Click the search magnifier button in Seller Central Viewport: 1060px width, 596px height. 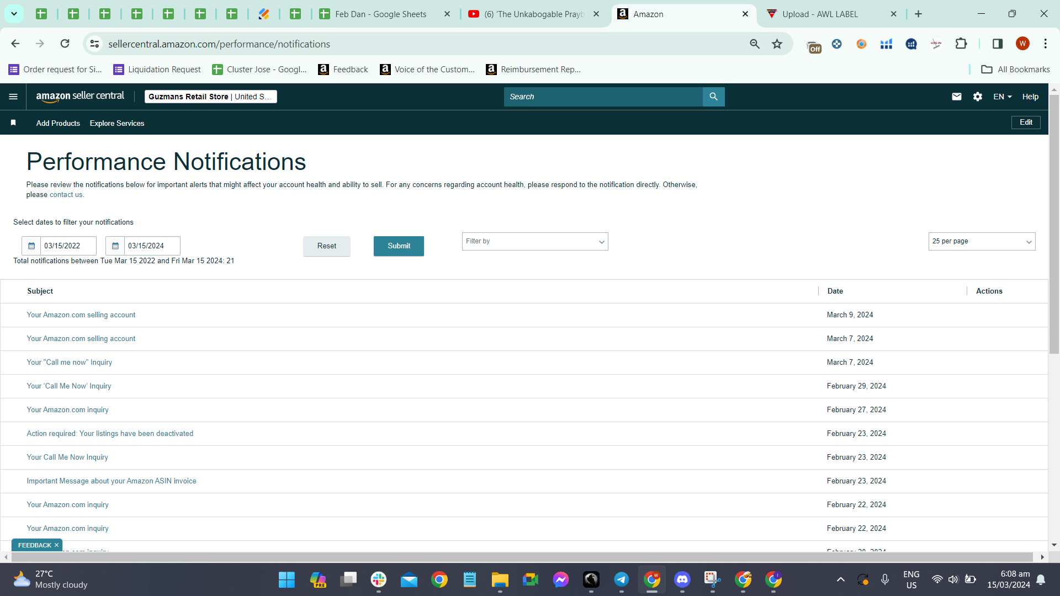713,97
